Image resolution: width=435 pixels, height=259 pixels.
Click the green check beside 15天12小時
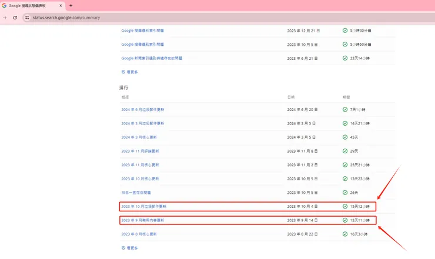click(345, 206)
